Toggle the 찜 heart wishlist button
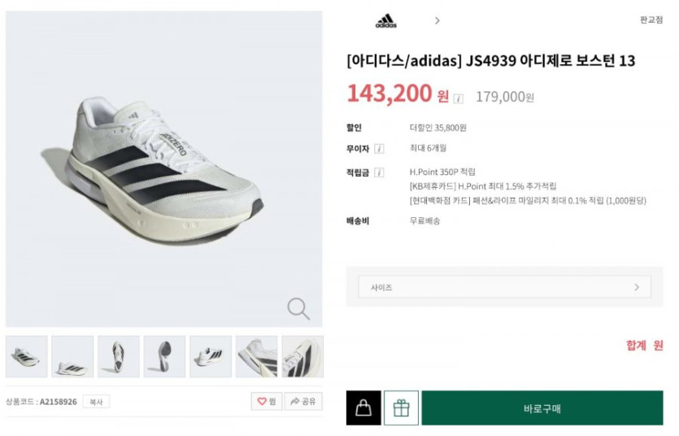 pyautogui.click(x=266, y=401)
